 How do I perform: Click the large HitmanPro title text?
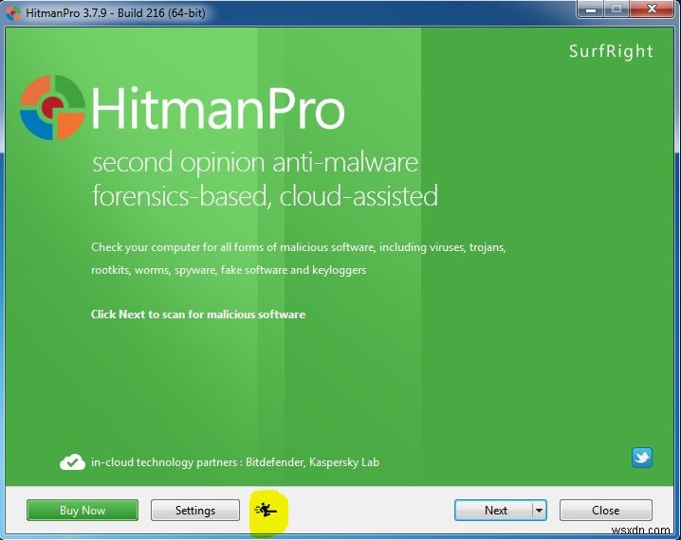(218, 108)
